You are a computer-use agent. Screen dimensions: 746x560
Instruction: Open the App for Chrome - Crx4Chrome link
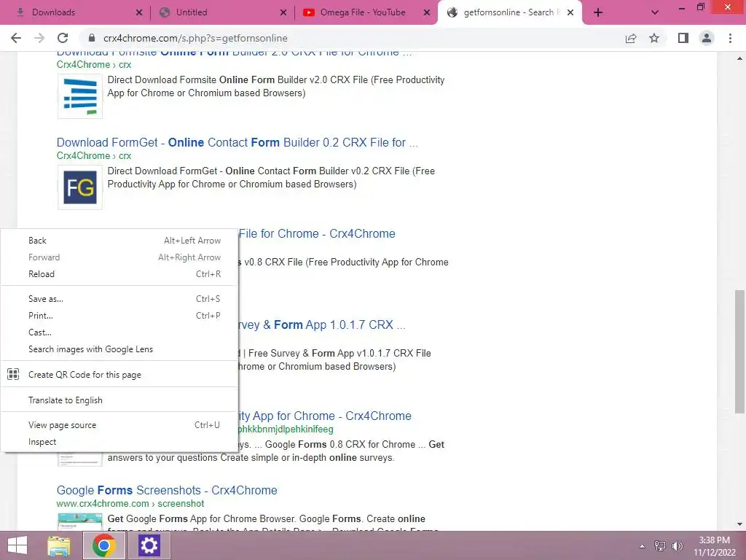point(324,416)
